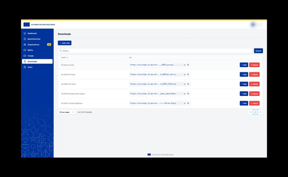The height and width of the screenshot is (177, 288).
Task: Click the blue Search button
Action: 258,51
